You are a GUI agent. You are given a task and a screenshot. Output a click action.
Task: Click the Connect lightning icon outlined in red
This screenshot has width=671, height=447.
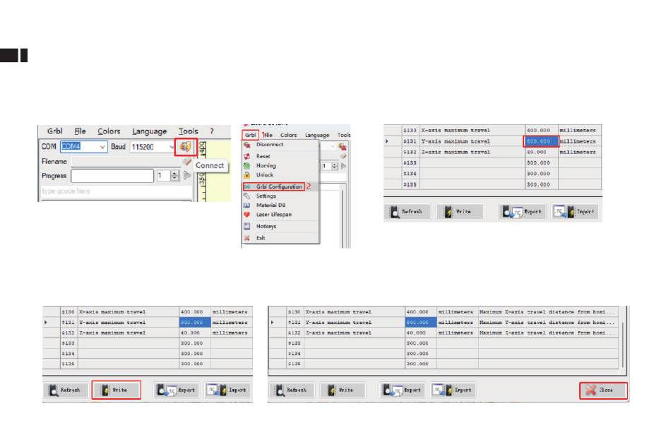185,147
